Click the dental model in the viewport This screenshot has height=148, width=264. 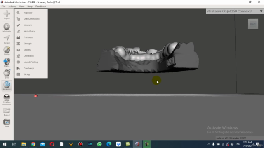[148, 57]
